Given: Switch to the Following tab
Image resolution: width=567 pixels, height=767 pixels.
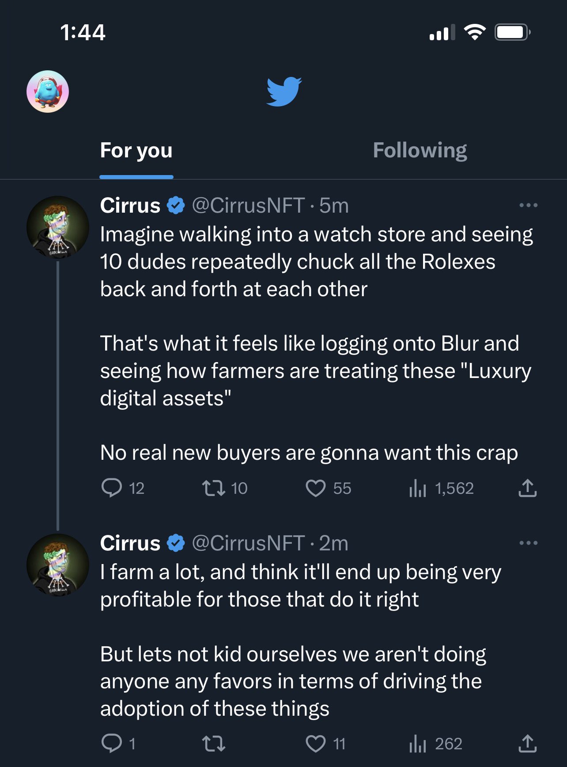Looking at the screenshot, I should pyautogui.click(x=420, y=150).
